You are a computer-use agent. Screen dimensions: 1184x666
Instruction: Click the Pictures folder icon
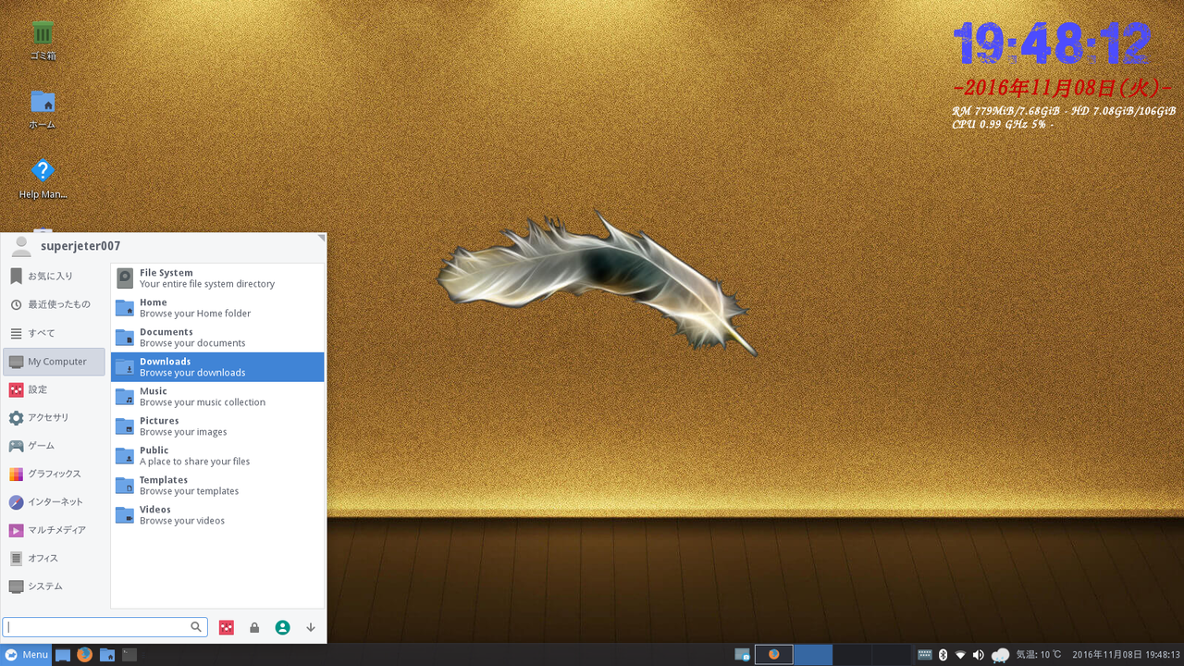pos(125,426)
